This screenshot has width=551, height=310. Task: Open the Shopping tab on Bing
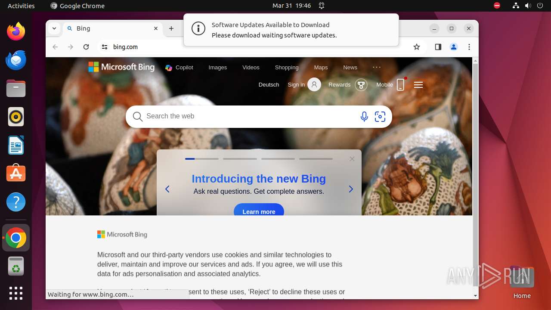pos(287,68)
